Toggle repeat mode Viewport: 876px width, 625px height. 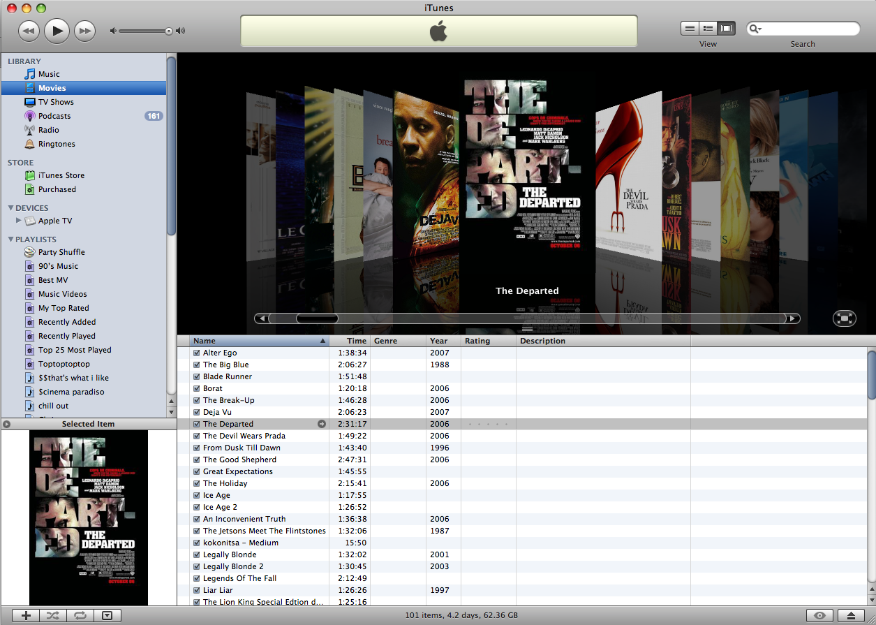pos(80,615)
